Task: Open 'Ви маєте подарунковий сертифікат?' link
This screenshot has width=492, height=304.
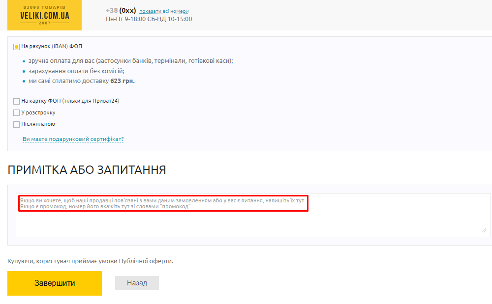Action: (x=73, y=139)
